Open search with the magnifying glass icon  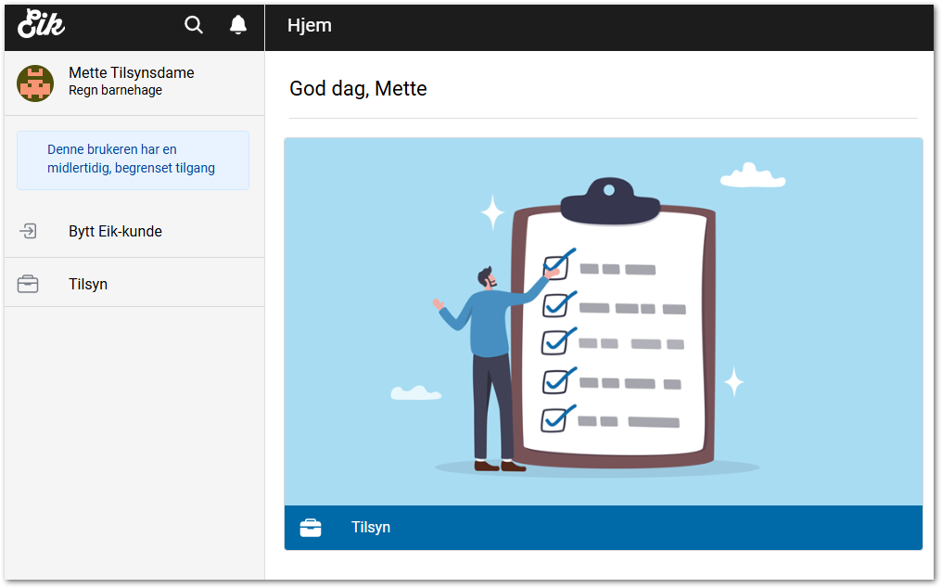click(x=194, y=25)
